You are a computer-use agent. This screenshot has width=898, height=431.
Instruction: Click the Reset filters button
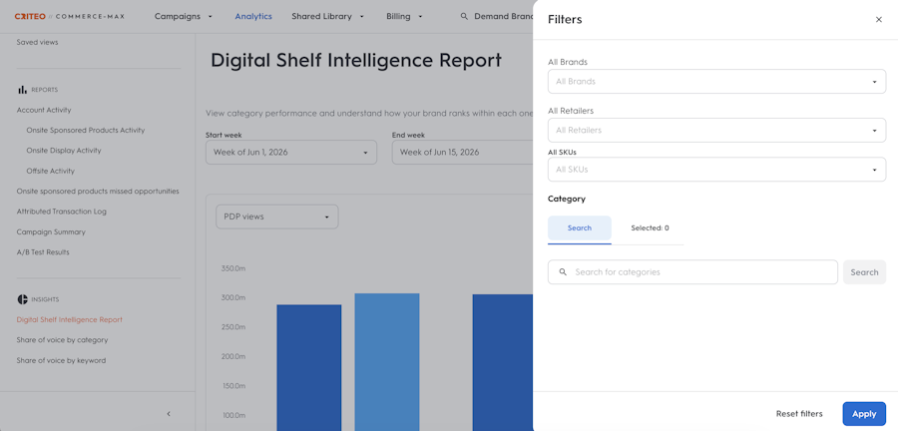pos(799,414)
